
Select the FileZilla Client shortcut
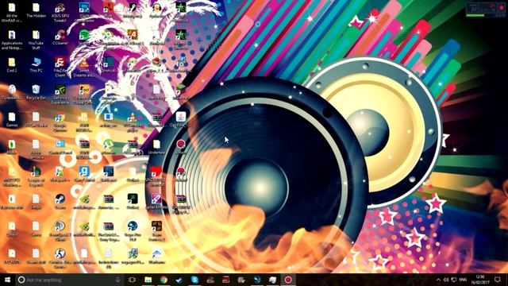point(60,67)
